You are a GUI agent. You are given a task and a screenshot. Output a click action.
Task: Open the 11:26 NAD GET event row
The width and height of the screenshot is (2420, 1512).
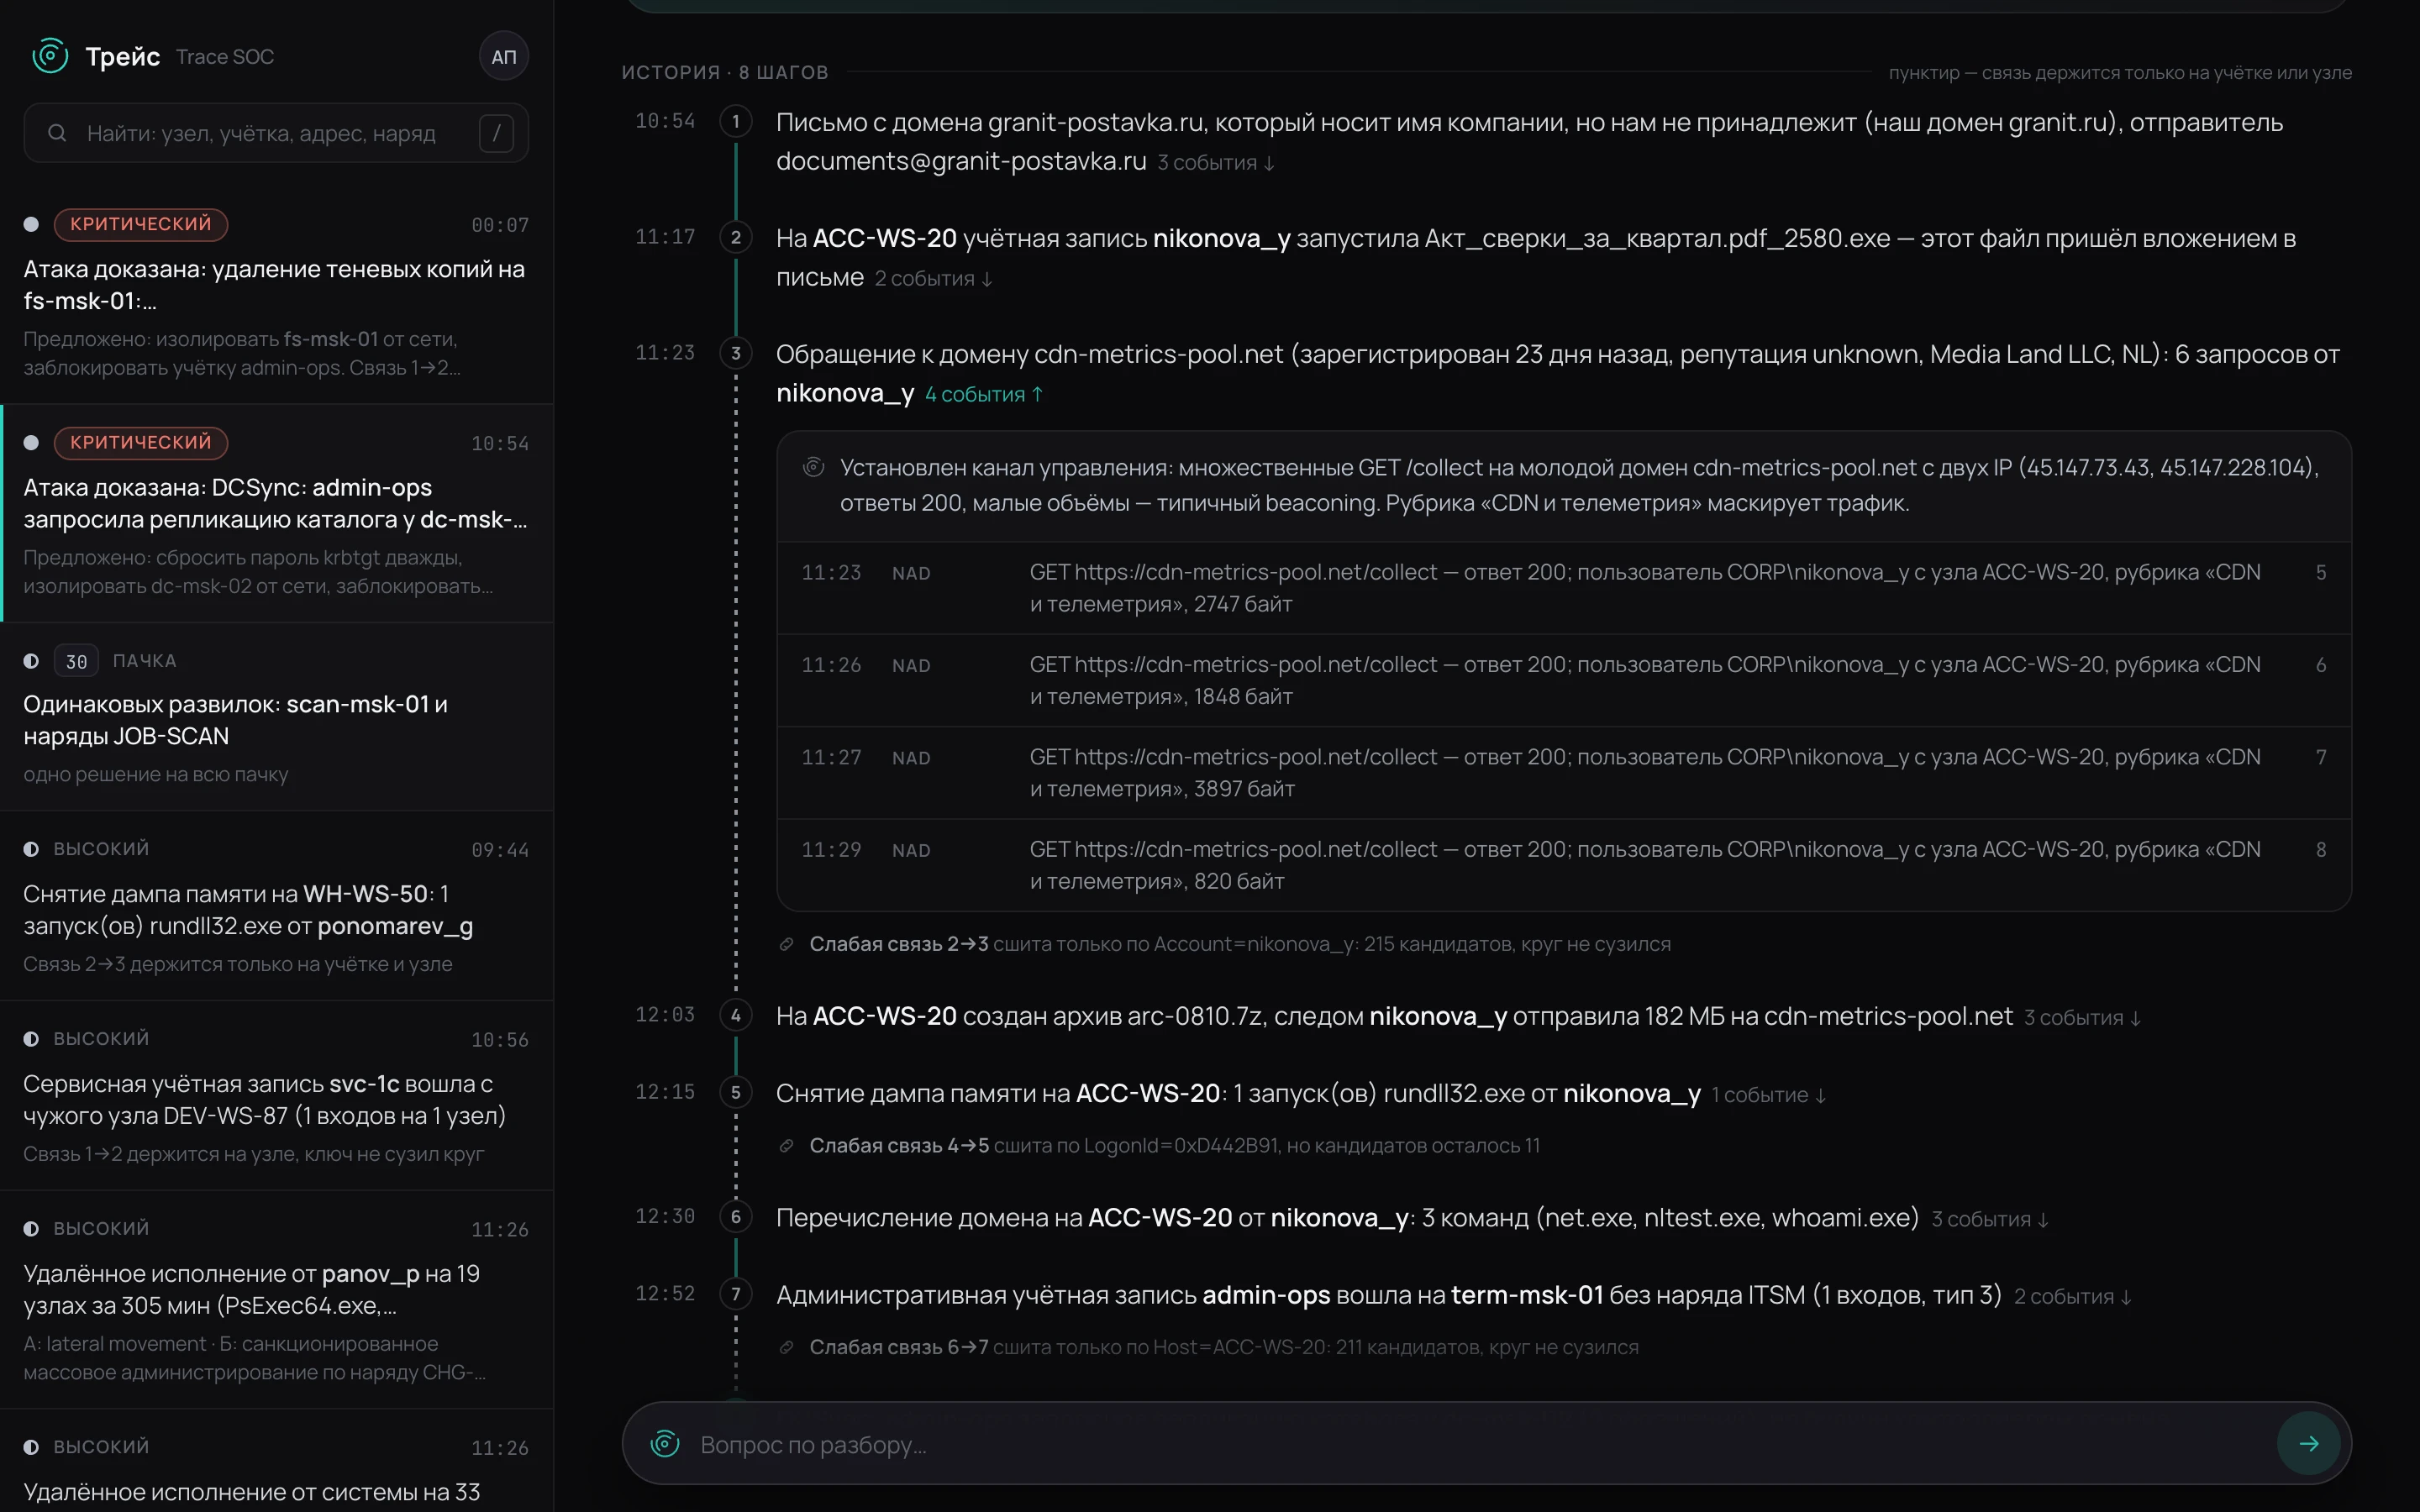click(x=1564, y=680)
